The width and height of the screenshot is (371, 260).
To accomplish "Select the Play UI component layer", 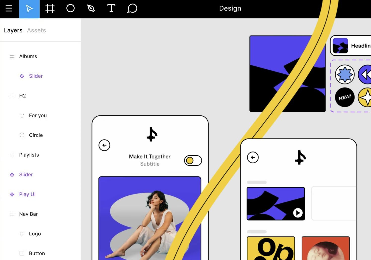I will tap(27, 194).
